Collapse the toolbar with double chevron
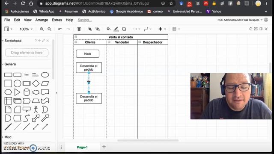The width and height of the screenshot is (274, 154). tap(266, 29)
